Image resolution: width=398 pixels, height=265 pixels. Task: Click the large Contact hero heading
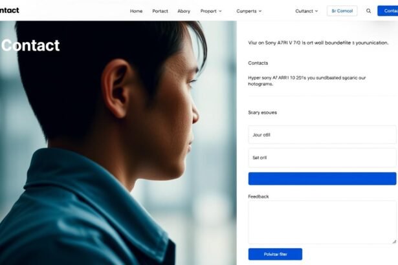[30, 46]
